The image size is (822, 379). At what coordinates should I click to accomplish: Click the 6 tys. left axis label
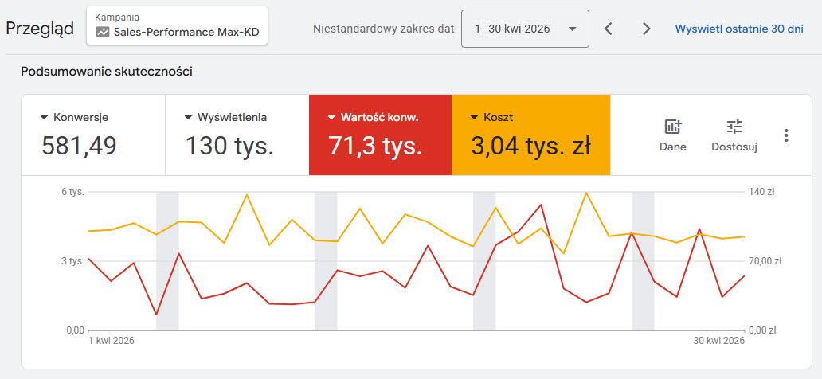click(x=73, y=192)
